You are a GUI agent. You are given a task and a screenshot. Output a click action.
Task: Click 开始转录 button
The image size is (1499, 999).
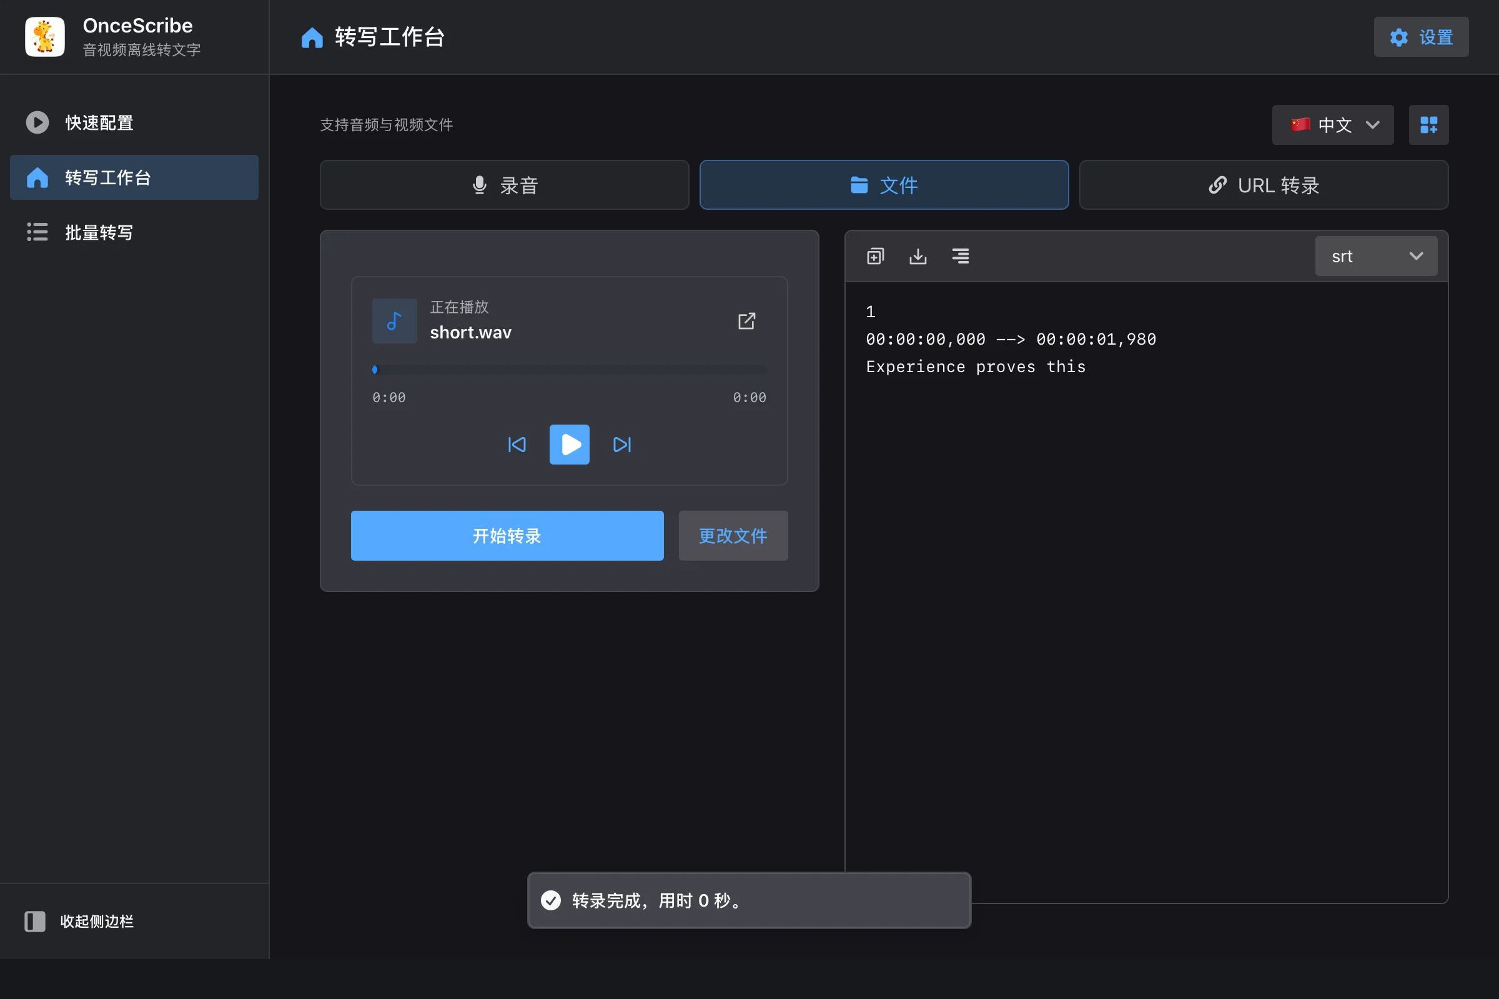(507, 536)
